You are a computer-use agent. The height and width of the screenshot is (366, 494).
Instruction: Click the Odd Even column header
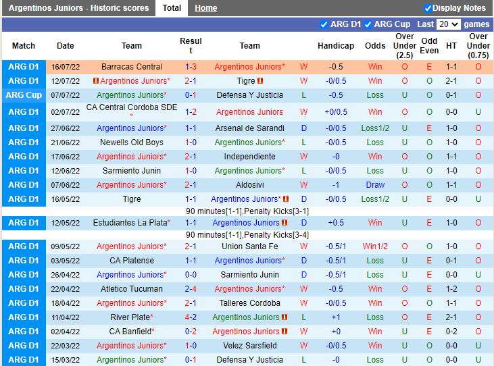tap(429, 46)
